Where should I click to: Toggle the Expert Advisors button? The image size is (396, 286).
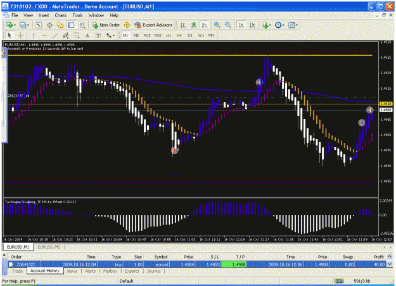(x=153, y=25)
